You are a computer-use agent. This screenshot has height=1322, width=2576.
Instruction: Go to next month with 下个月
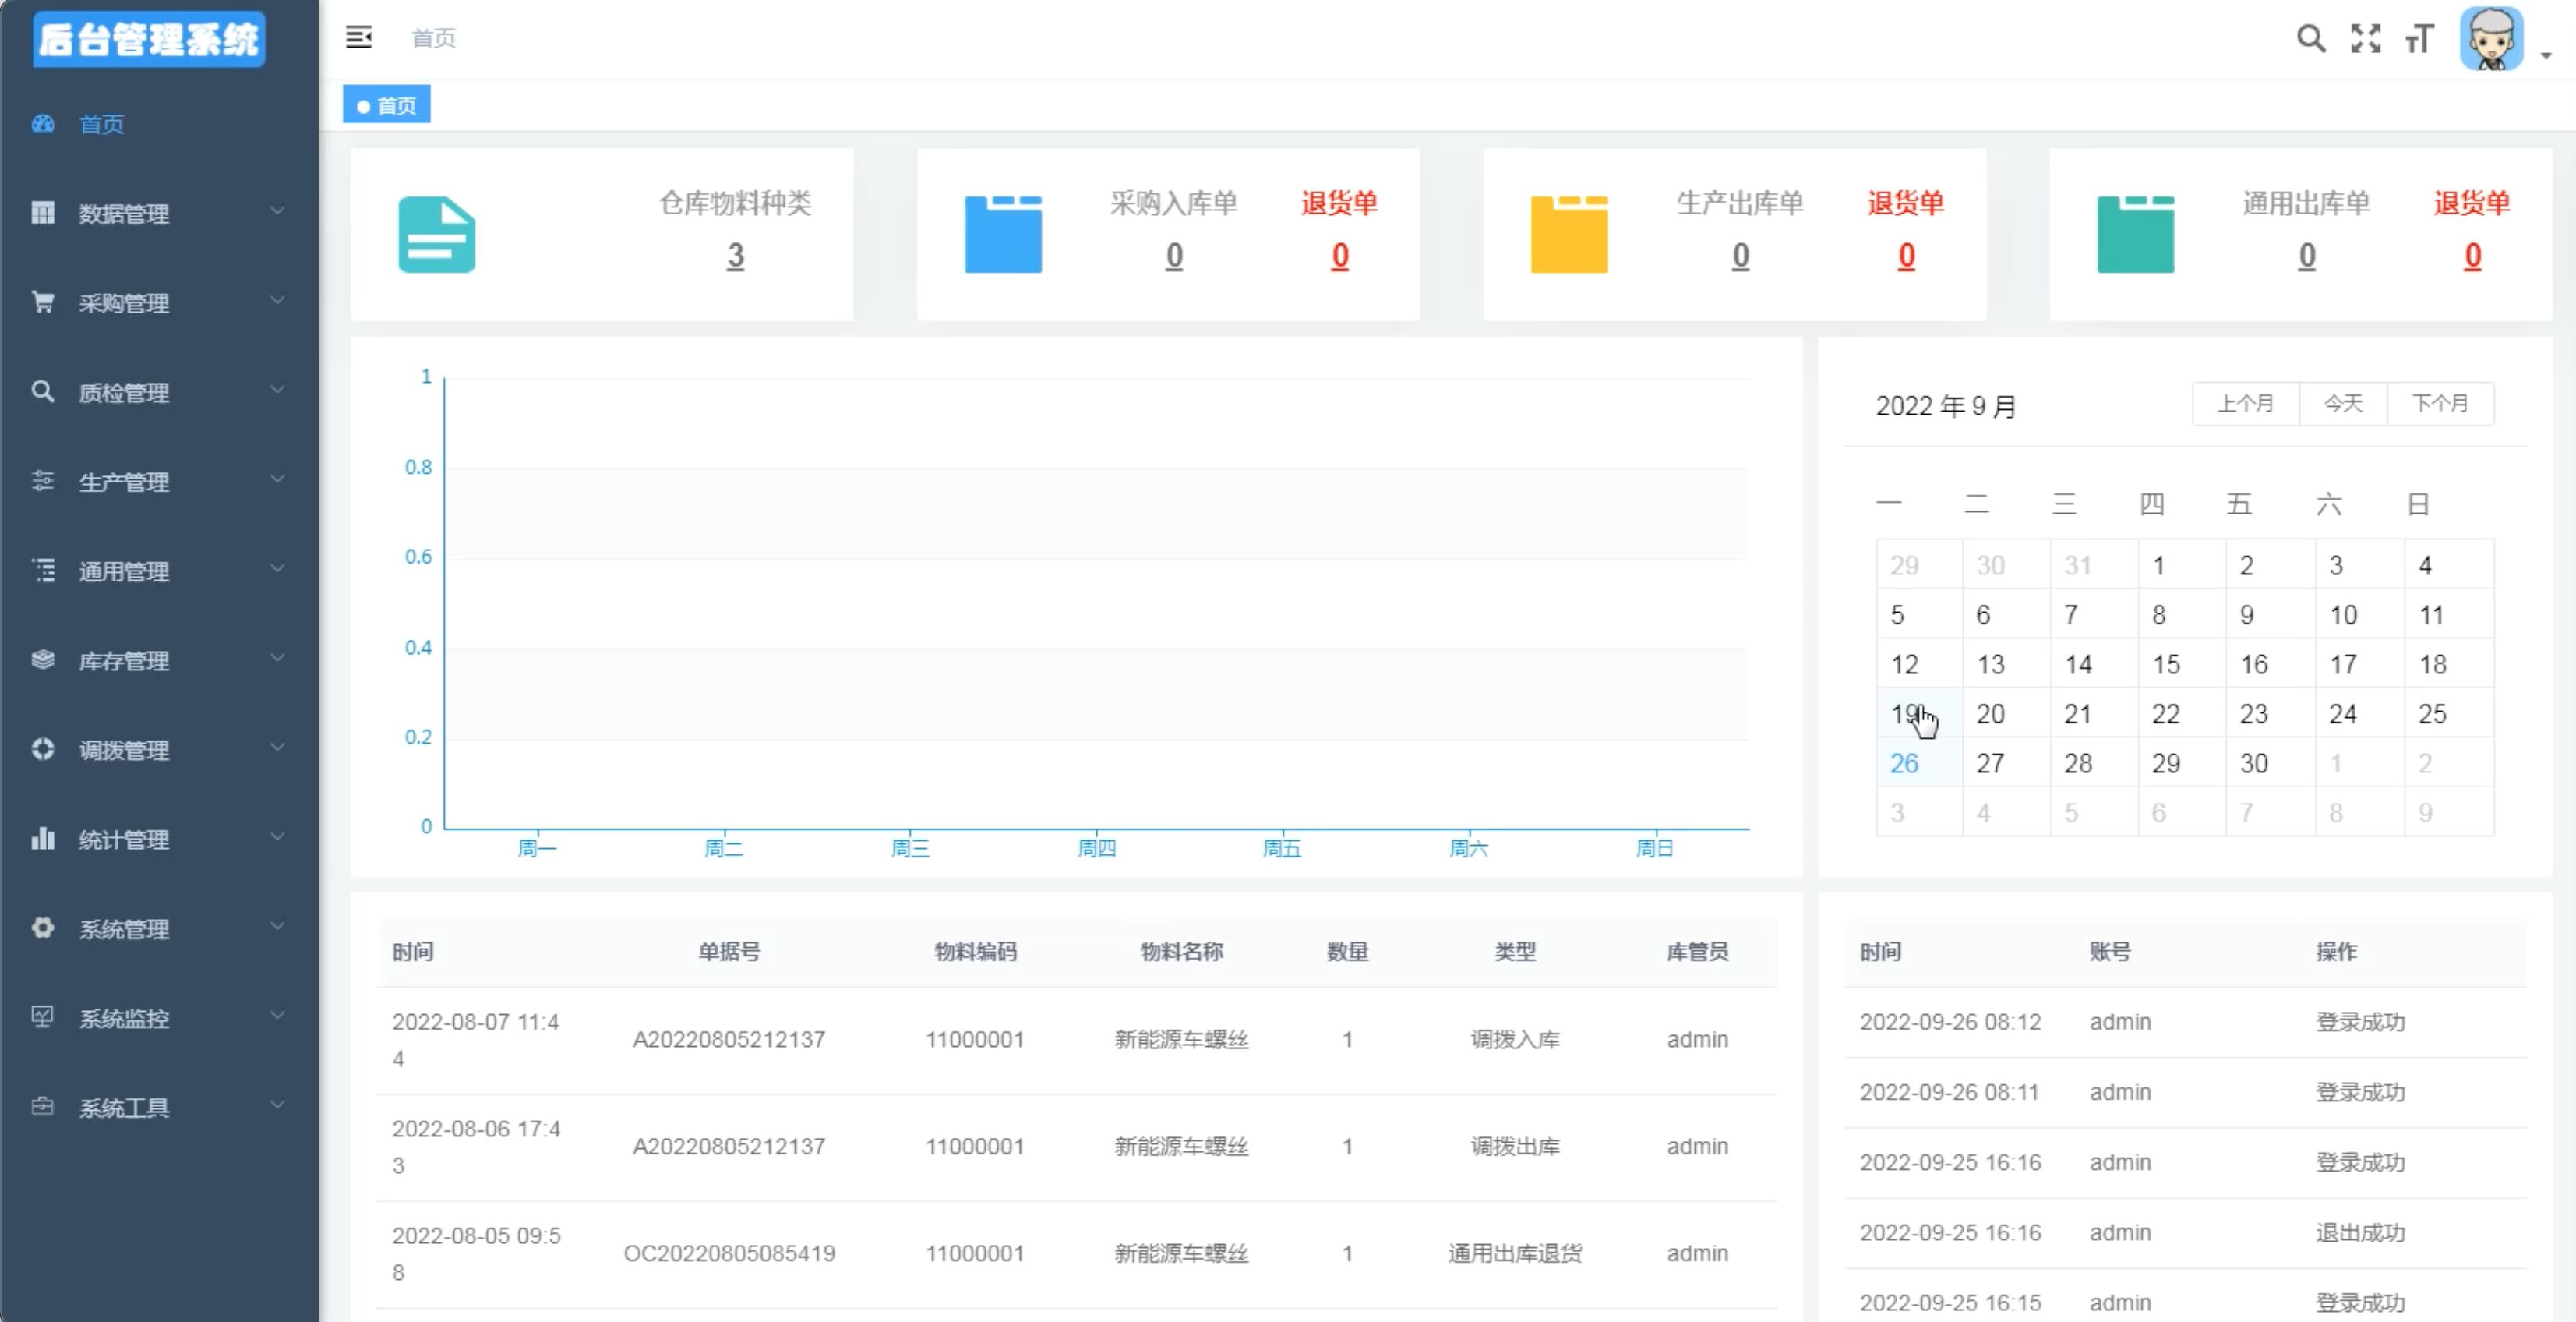(x=2440, y=403)
